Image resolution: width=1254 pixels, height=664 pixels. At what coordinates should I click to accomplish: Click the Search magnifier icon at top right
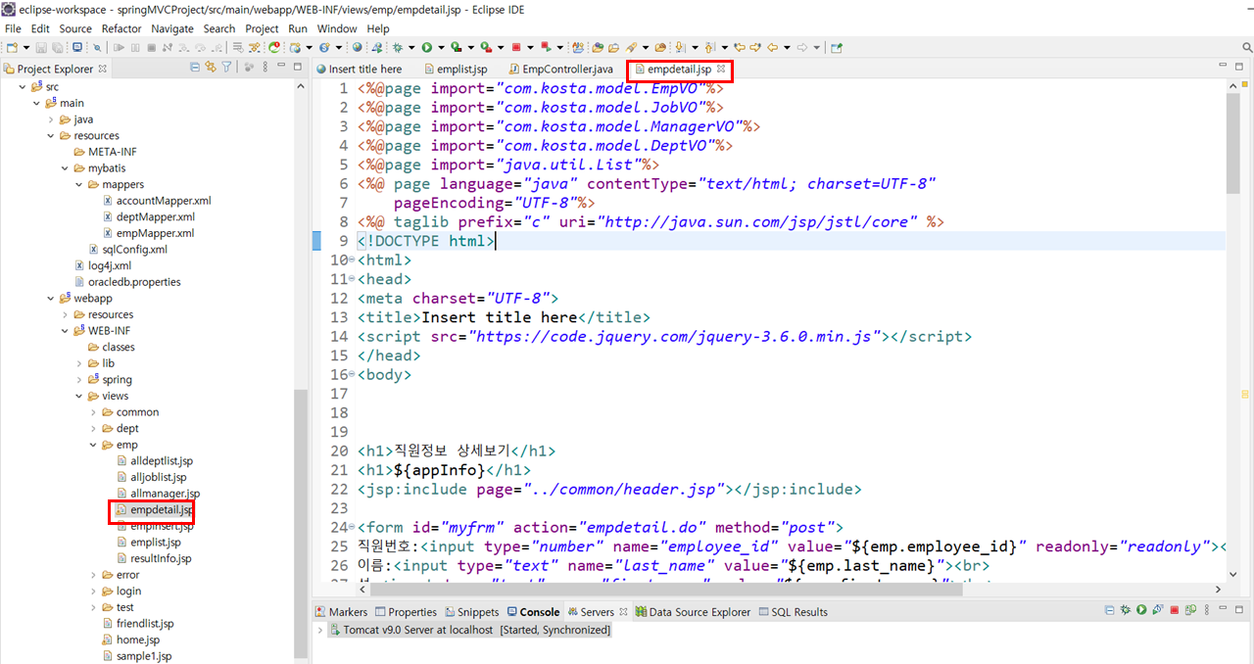point(1246,47)
